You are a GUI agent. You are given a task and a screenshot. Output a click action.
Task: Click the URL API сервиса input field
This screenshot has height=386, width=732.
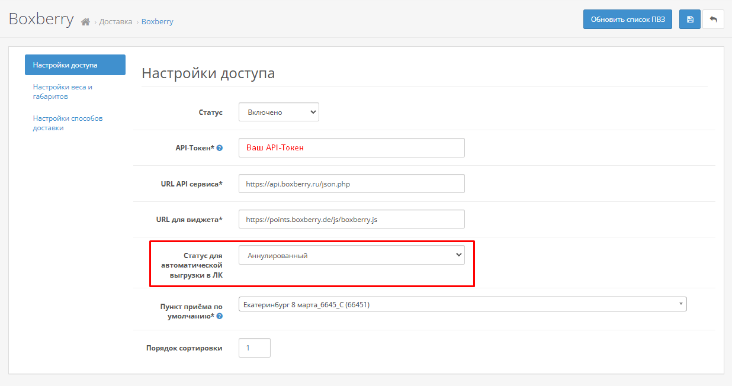(352, 184)
